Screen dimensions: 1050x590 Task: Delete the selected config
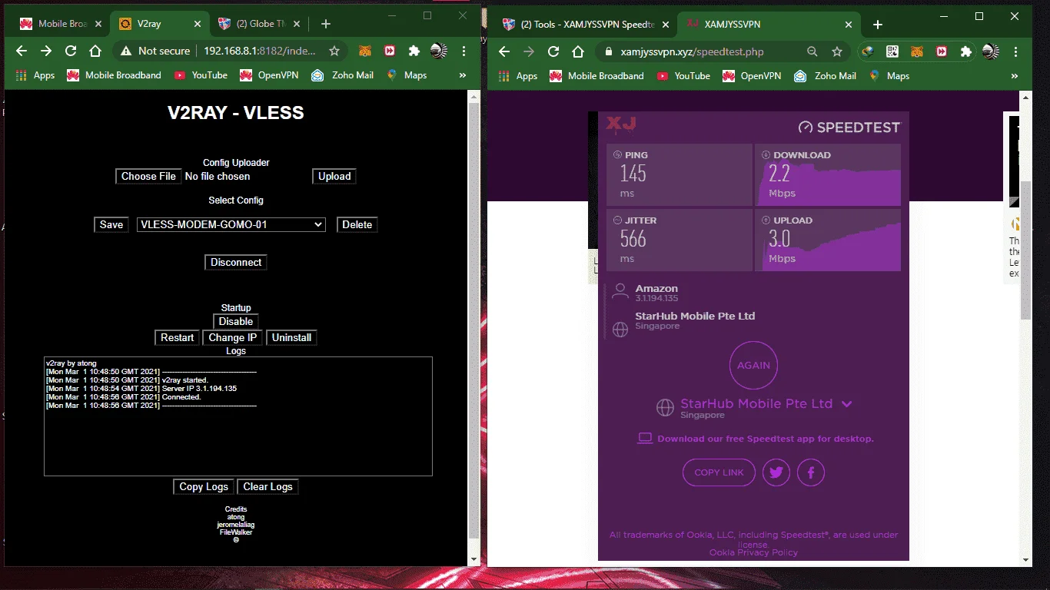[x=357, y=224]
